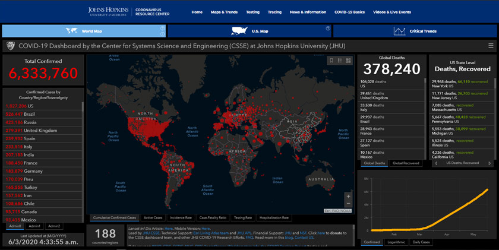This screenshot has width=499, height=250.
Task: Open the Home menu item
Action: click(x=197, y=12)
